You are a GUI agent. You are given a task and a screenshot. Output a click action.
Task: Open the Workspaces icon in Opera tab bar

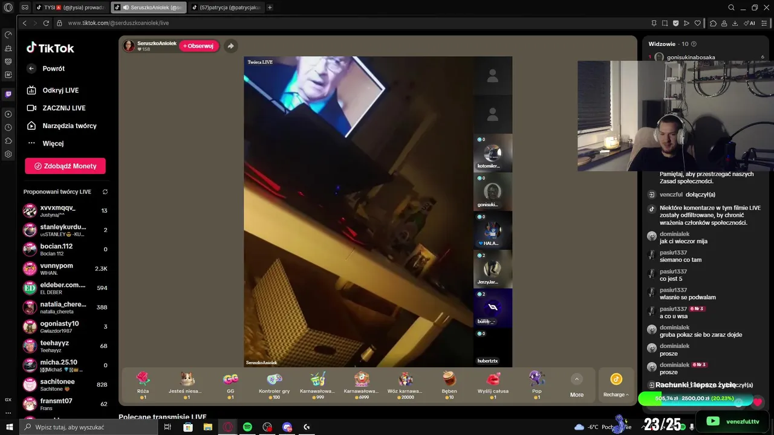[25, 7]
